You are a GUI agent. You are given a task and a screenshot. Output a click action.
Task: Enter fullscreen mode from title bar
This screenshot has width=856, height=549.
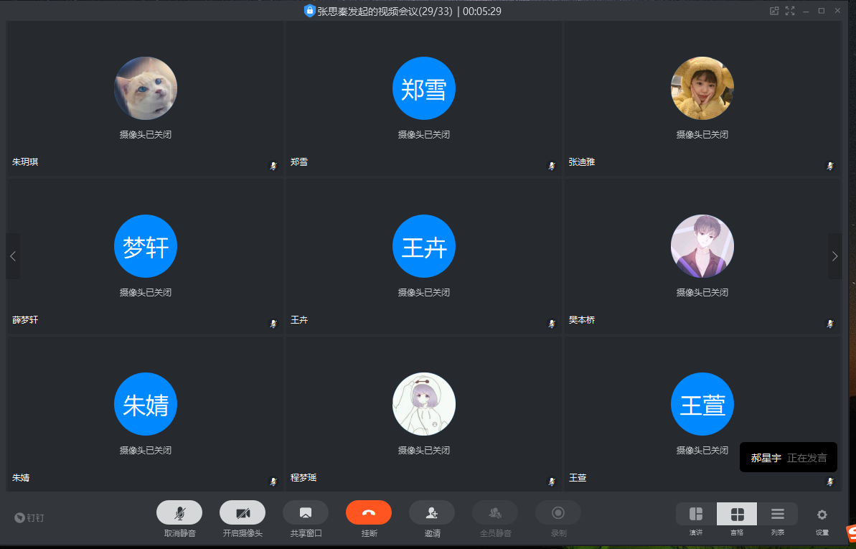point(790,11)
